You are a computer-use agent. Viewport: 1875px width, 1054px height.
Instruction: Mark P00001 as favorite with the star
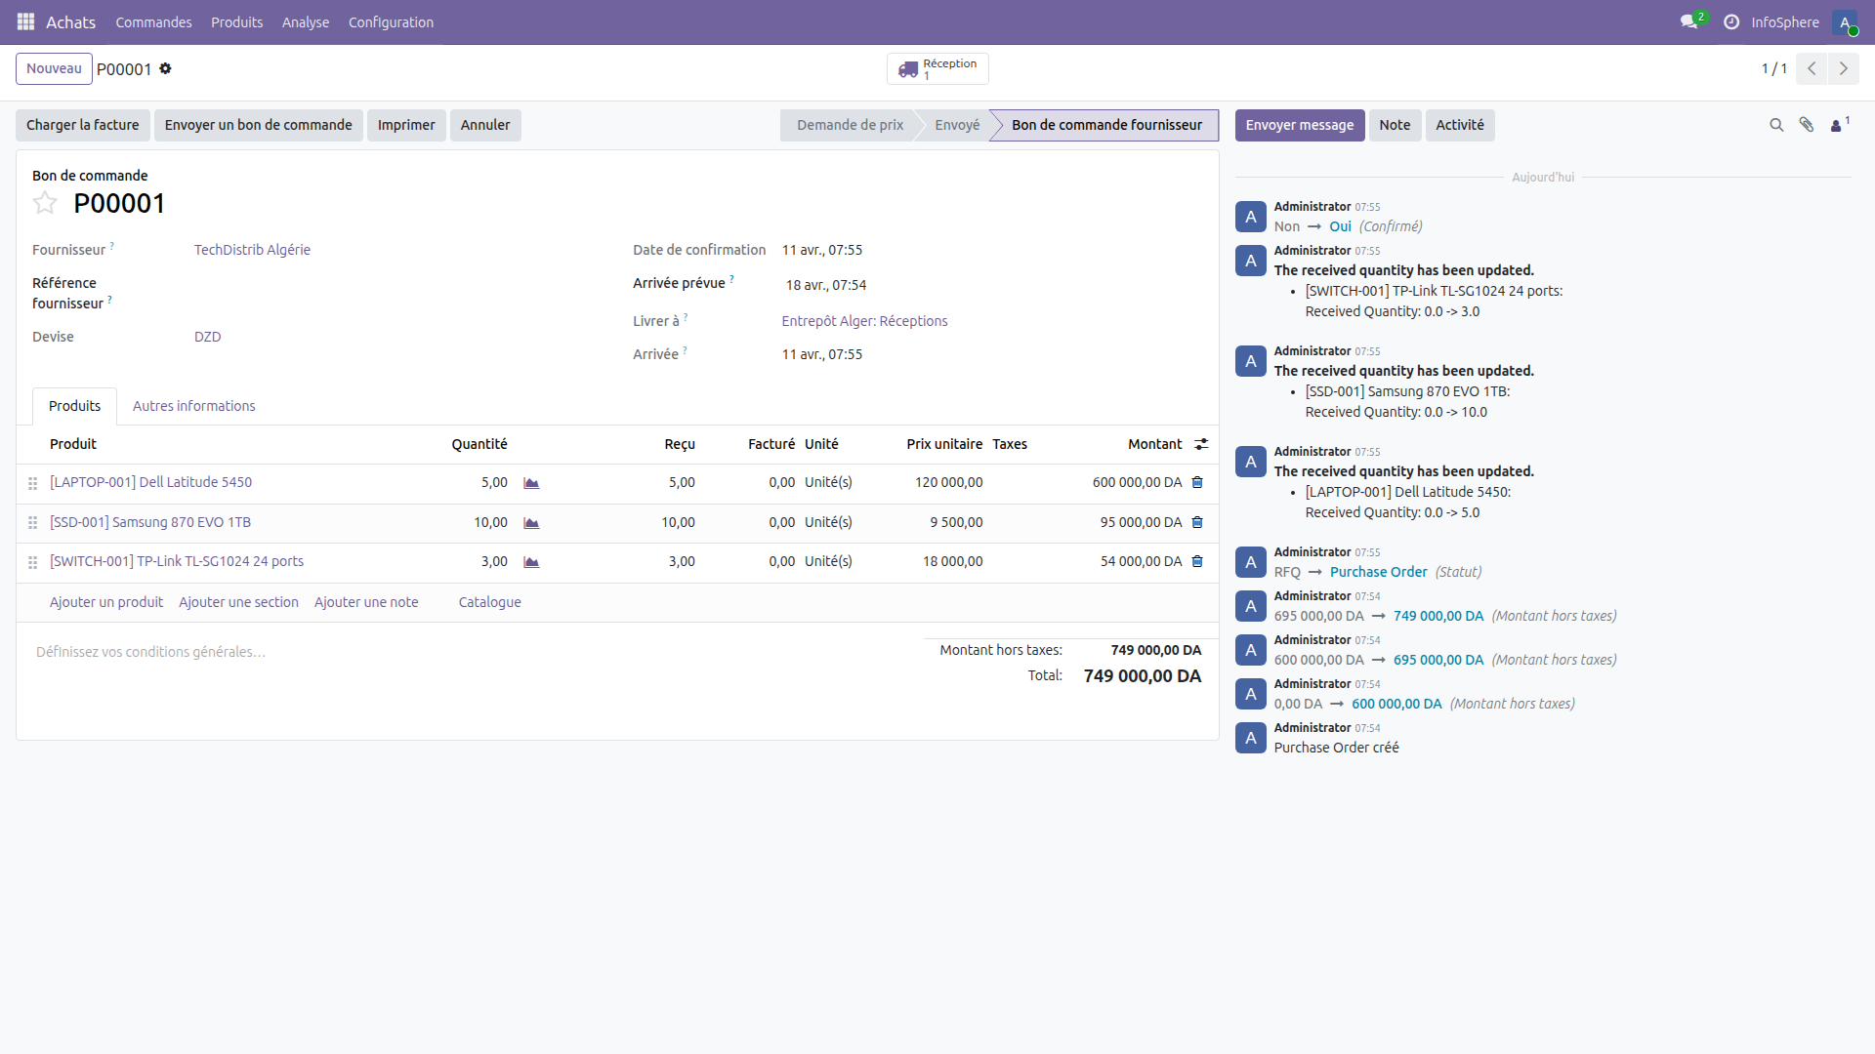45,203
